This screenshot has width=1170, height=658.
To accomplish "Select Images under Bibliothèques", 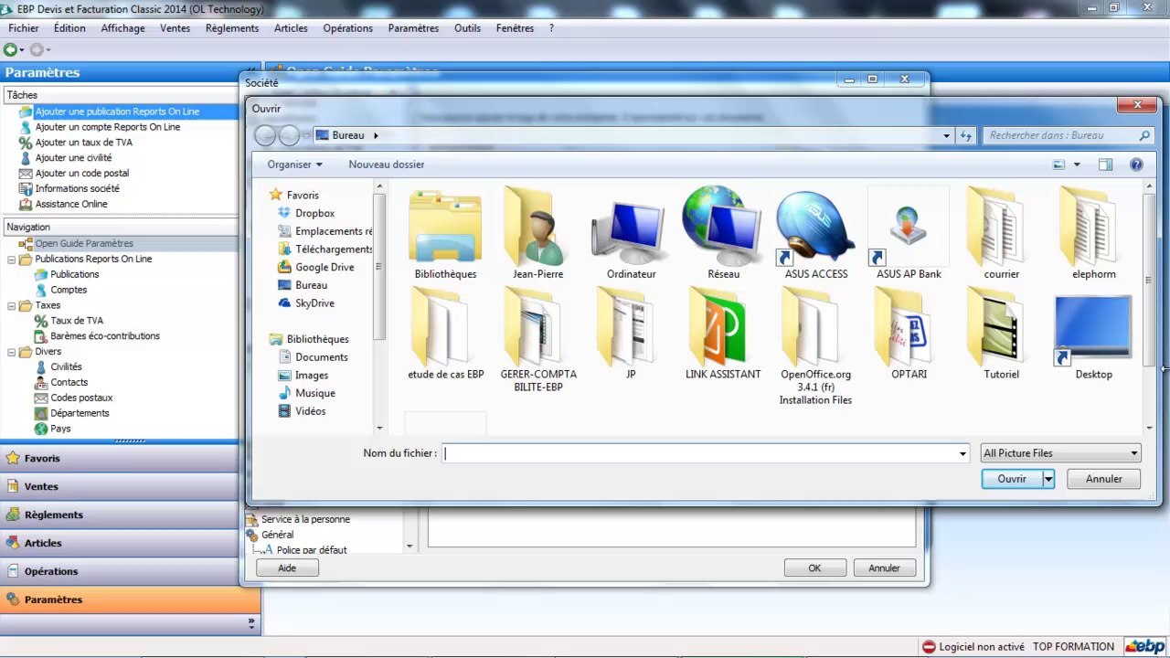I will point(312,376).
